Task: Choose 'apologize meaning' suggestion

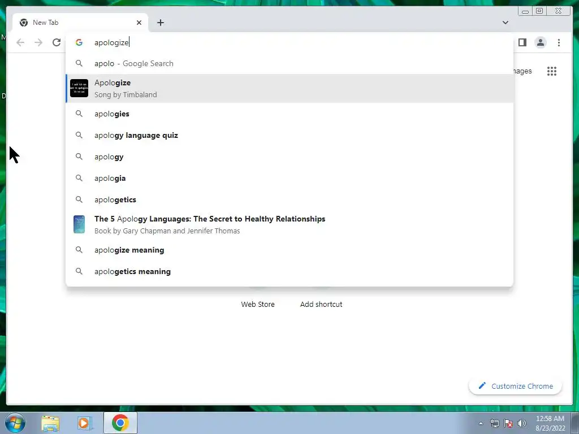Action: 289,250
